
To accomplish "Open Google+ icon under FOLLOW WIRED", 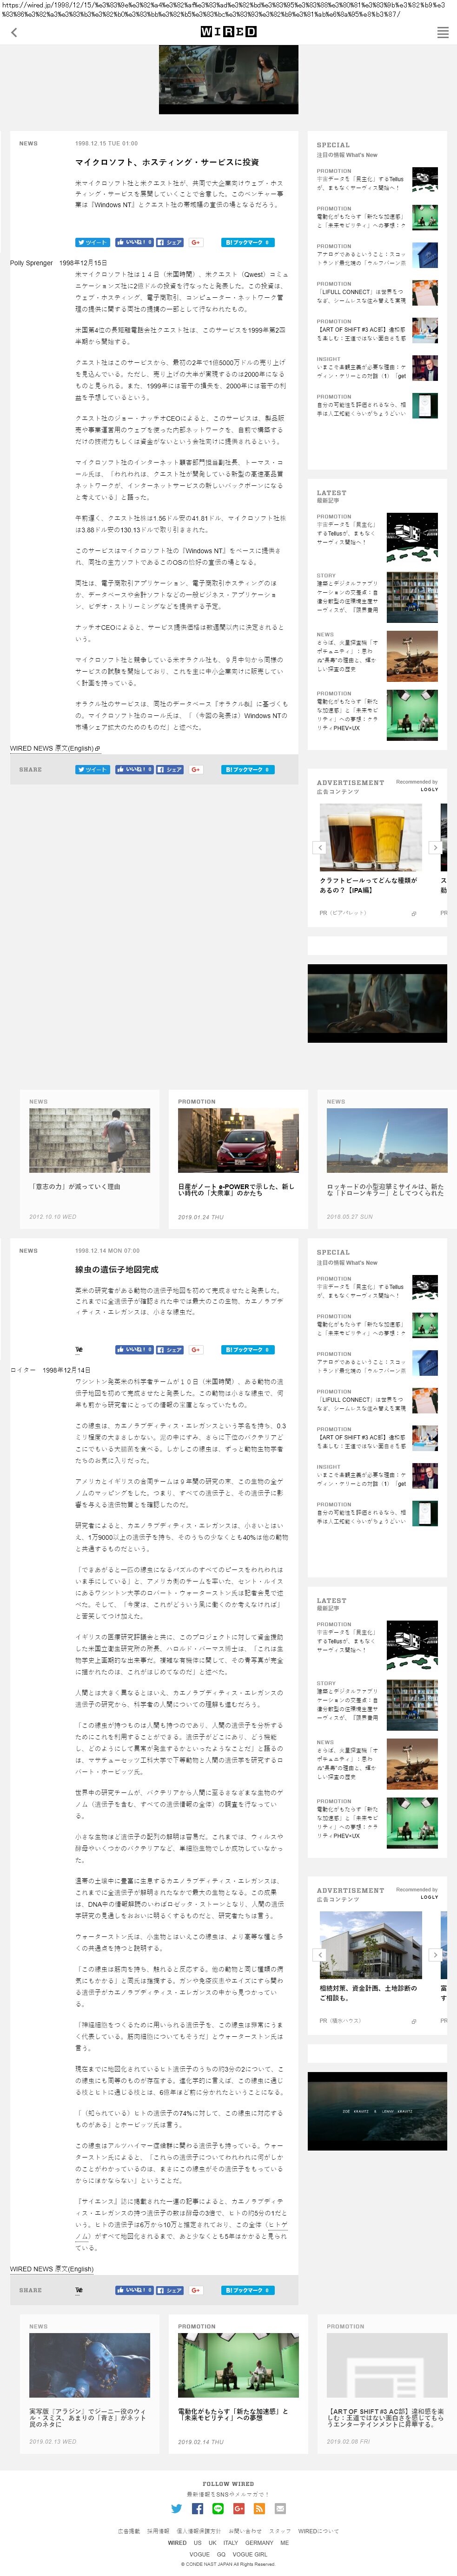I will click(x=239, y=2509).
